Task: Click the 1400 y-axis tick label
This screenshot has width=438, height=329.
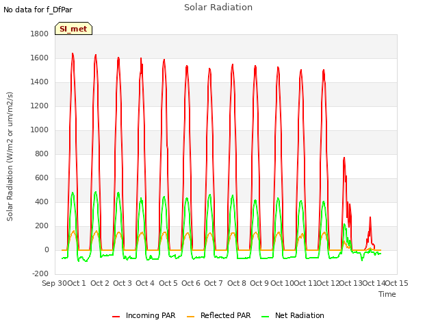Action: (40, 82)
